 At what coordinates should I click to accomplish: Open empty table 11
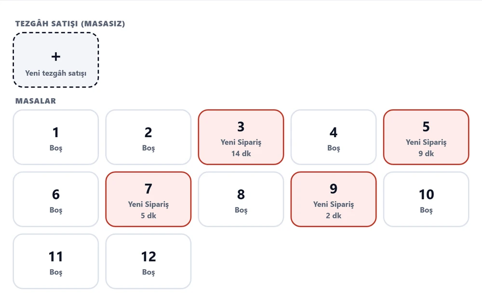[x=55, y=261]
